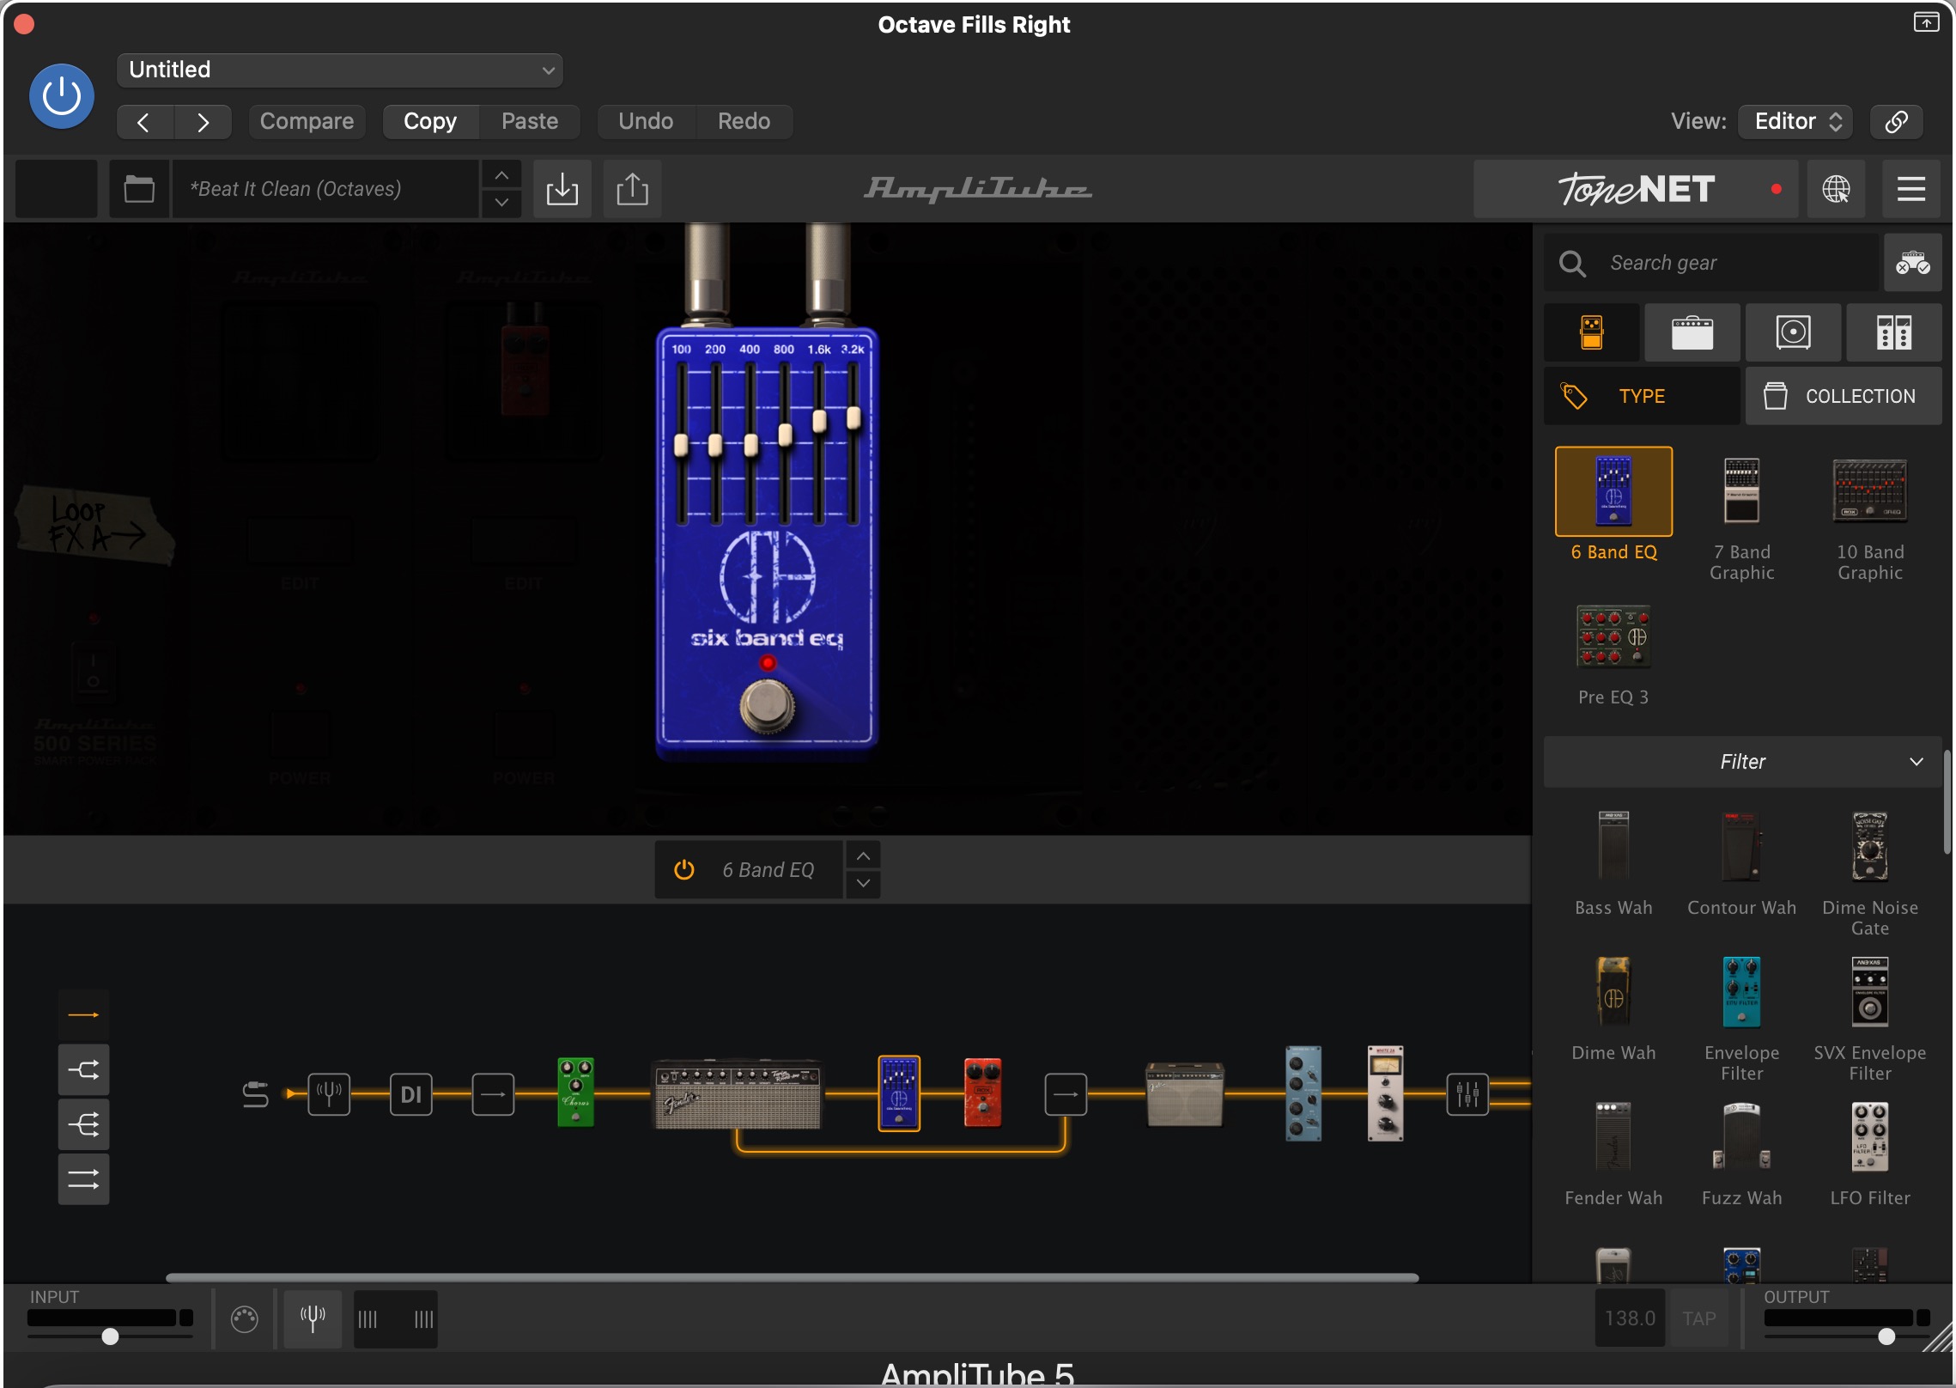Open the ToneNET panel
Screen dimensions: 1956x1388
pos(1636,189)
